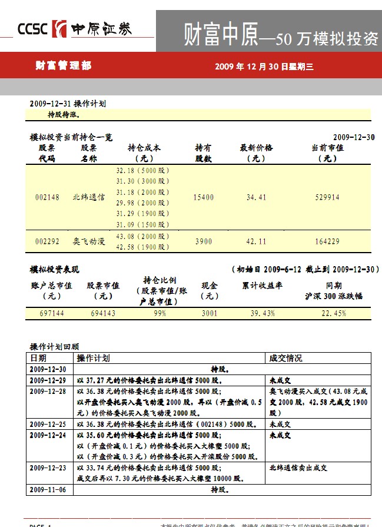
Task: Click the report date 2009 年 12 月 30 日星期三
Action: click(x=264, y=67)
